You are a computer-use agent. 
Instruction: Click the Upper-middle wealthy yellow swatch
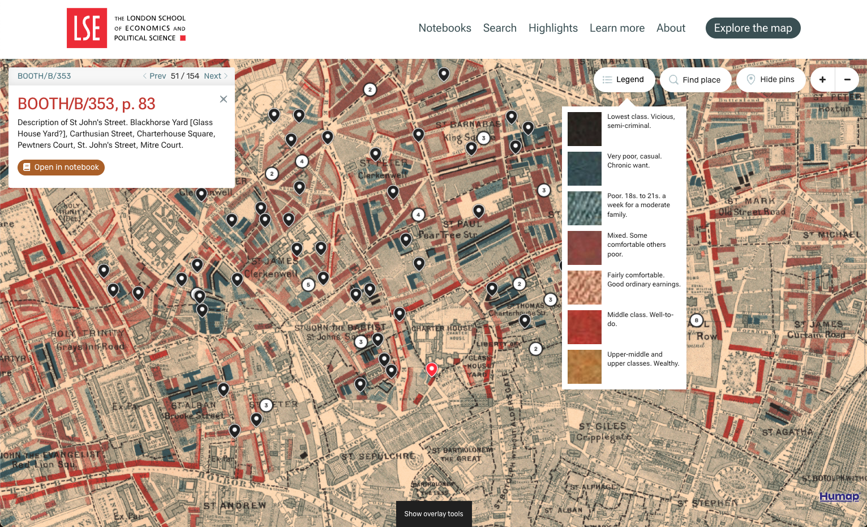pos(585,367)
